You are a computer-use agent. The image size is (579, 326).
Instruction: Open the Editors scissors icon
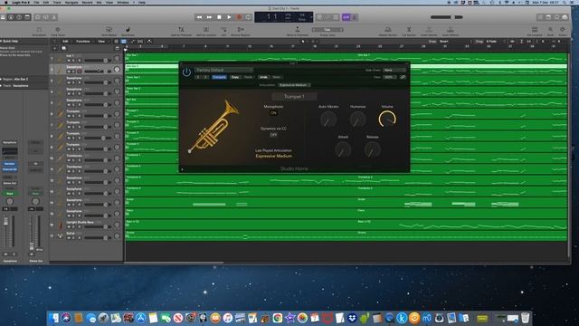click(x=54, y=17)
